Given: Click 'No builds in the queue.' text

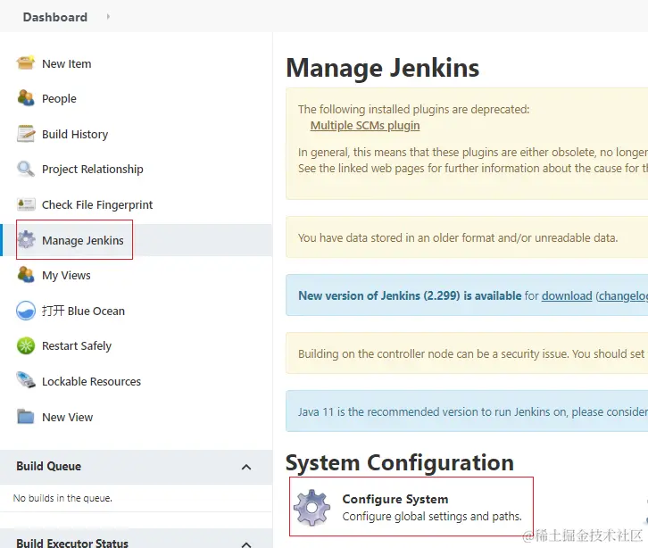Looking at the screenshot, I should tap(62, 498).
